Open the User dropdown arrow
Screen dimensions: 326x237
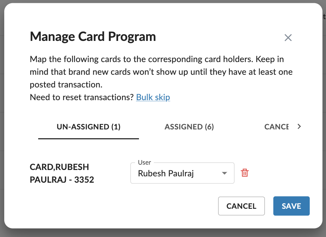[x=224, y=173]
